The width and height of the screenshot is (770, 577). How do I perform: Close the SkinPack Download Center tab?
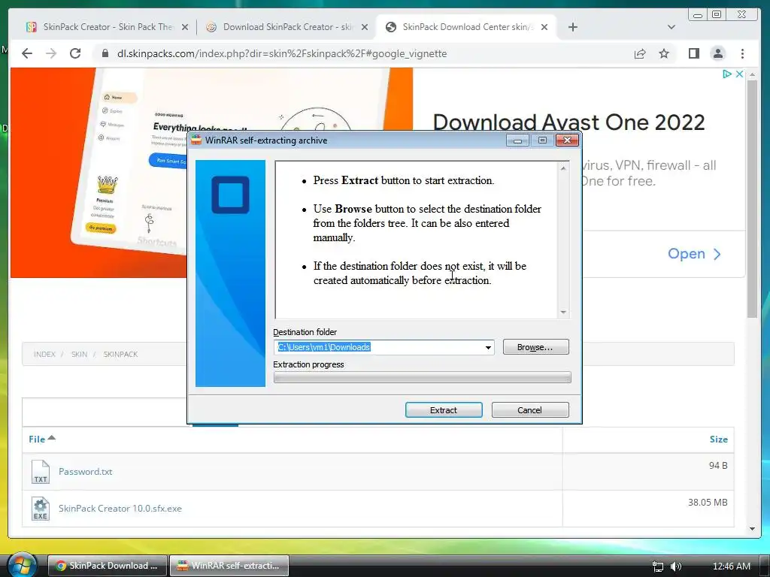(x=544, y=27)
